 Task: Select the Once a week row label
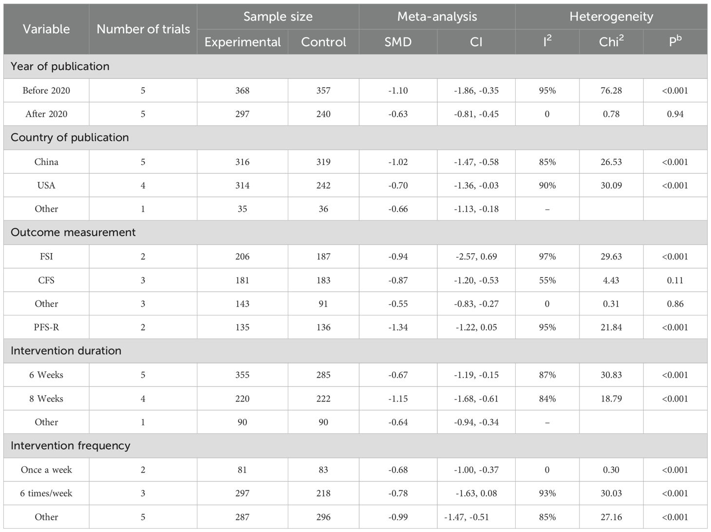point(46,470)
